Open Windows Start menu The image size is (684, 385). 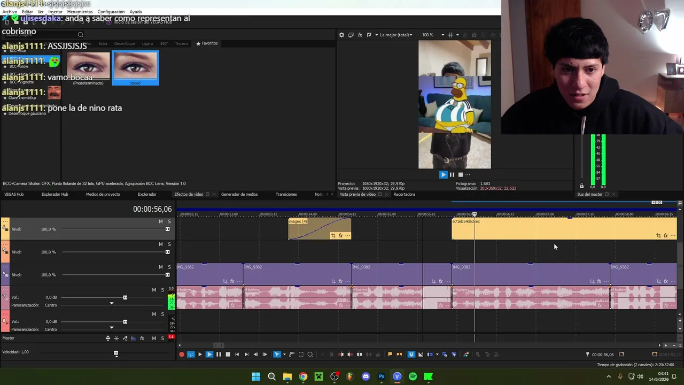256,376
